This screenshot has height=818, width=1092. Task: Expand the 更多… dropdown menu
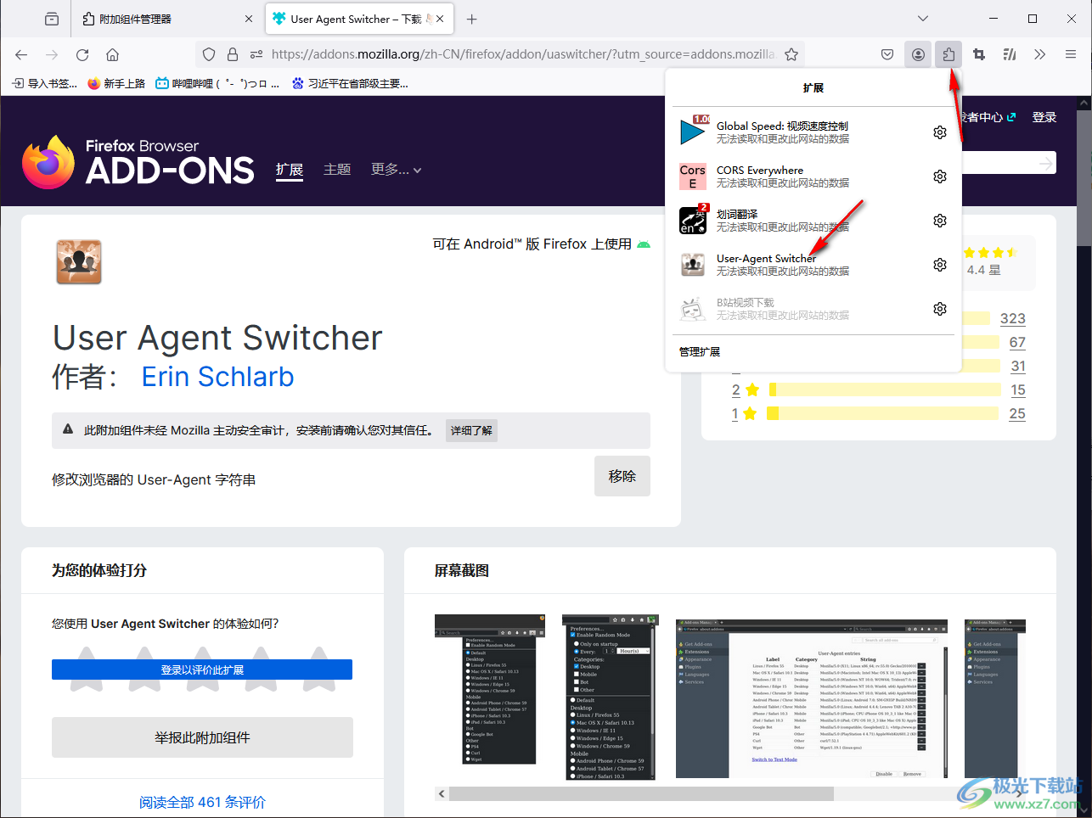396,170
